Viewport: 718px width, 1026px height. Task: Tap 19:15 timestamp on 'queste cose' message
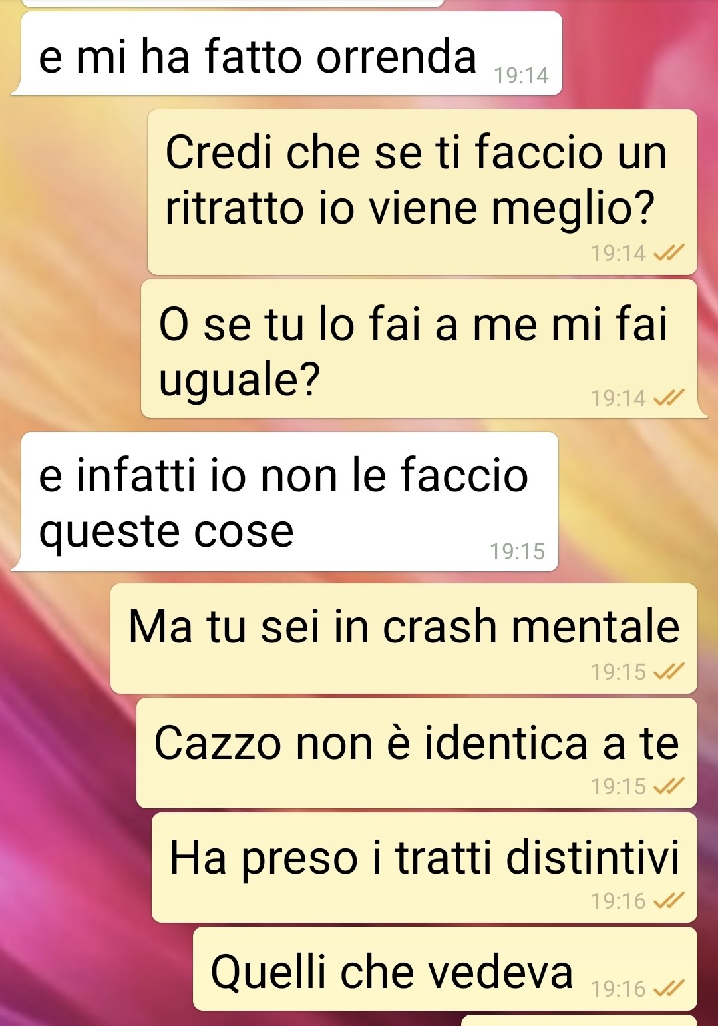click(x=517, y=551)
